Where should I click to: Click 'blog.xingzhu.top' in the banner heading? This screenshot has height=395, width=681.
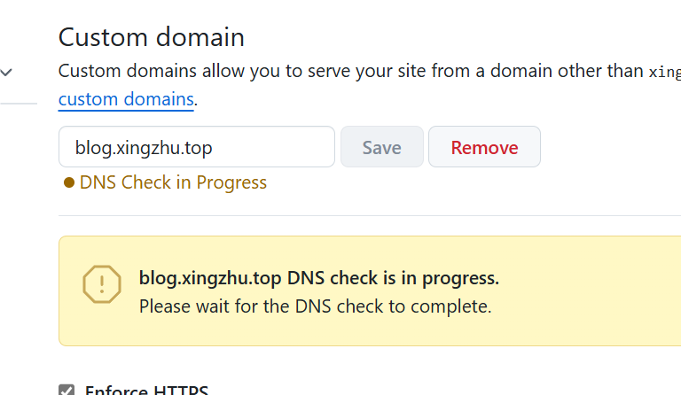coord(210,278)
